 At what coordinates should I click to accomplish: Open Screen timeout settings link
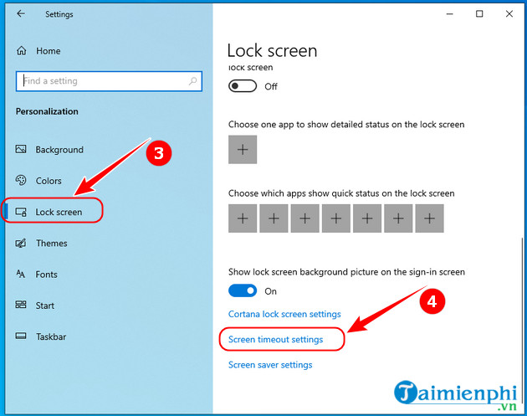pyautogui.click(x=276, y=340)
